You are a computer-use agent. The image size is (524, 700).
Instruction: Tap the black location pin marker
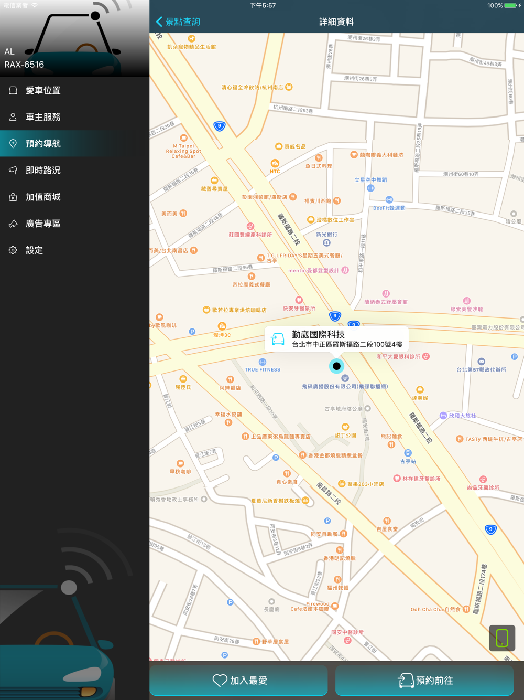point(336,366)
